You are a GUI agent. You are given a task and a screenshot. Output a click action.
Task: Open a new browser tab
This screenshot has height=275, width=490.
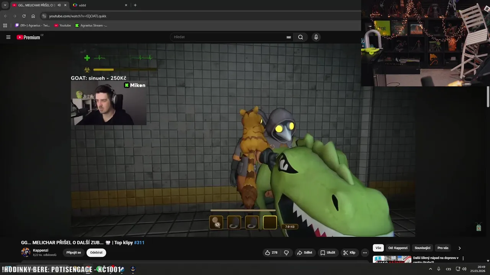(135, 5)
